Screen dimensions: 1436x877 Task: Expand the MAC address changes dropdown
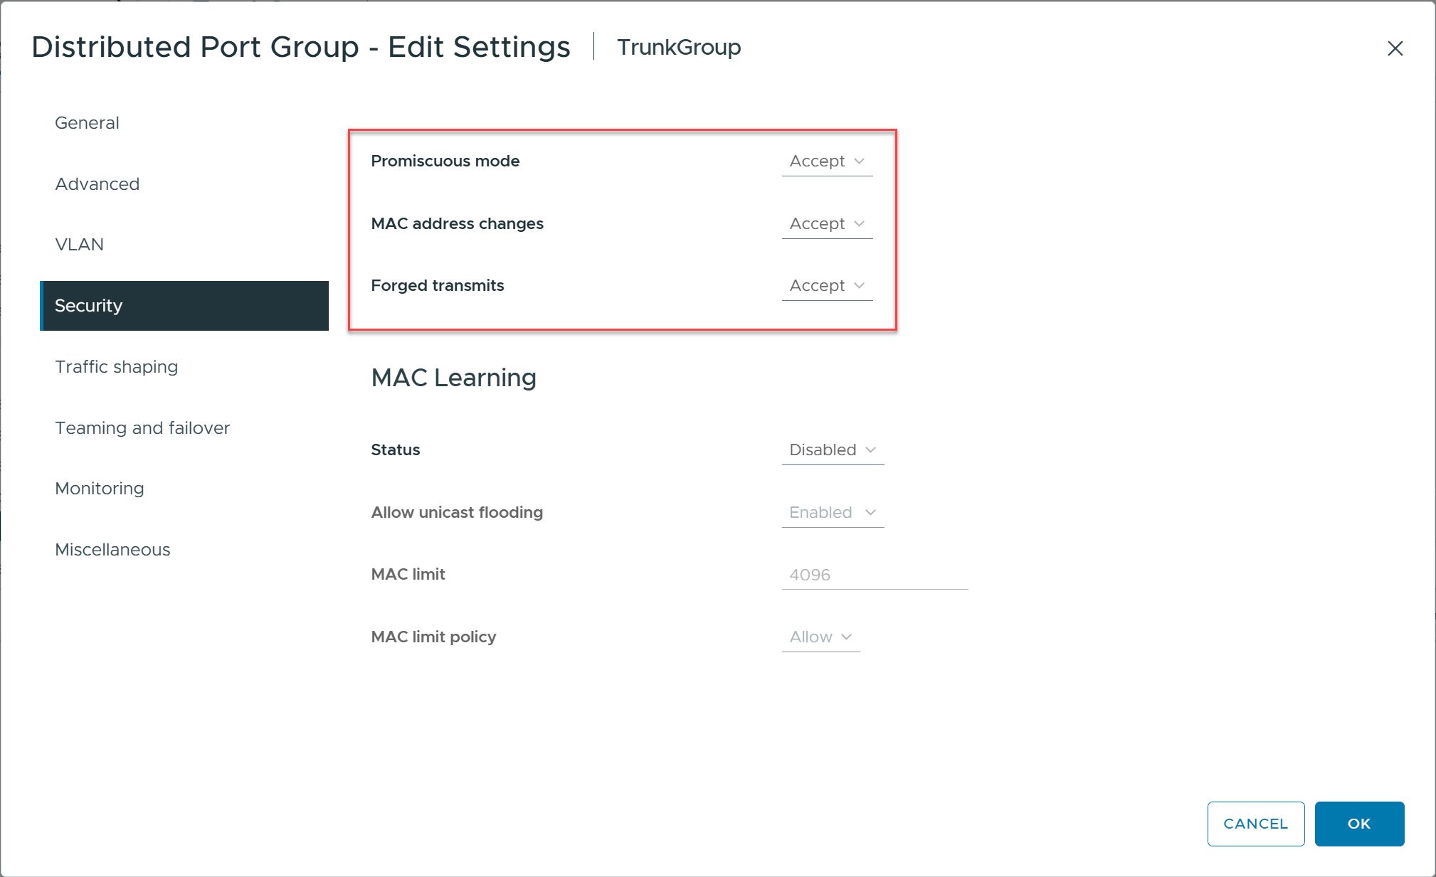(826, 224)
